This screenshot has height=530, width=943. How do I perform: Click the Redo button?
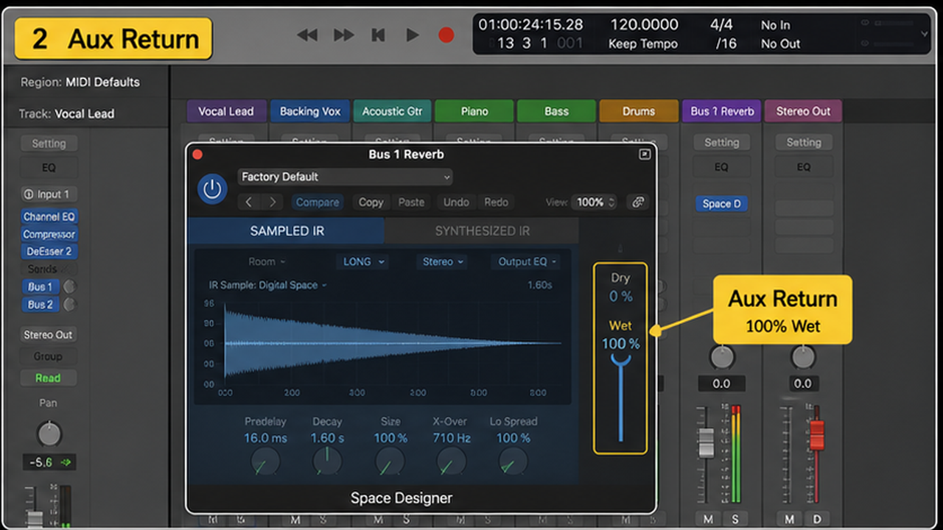496,202
